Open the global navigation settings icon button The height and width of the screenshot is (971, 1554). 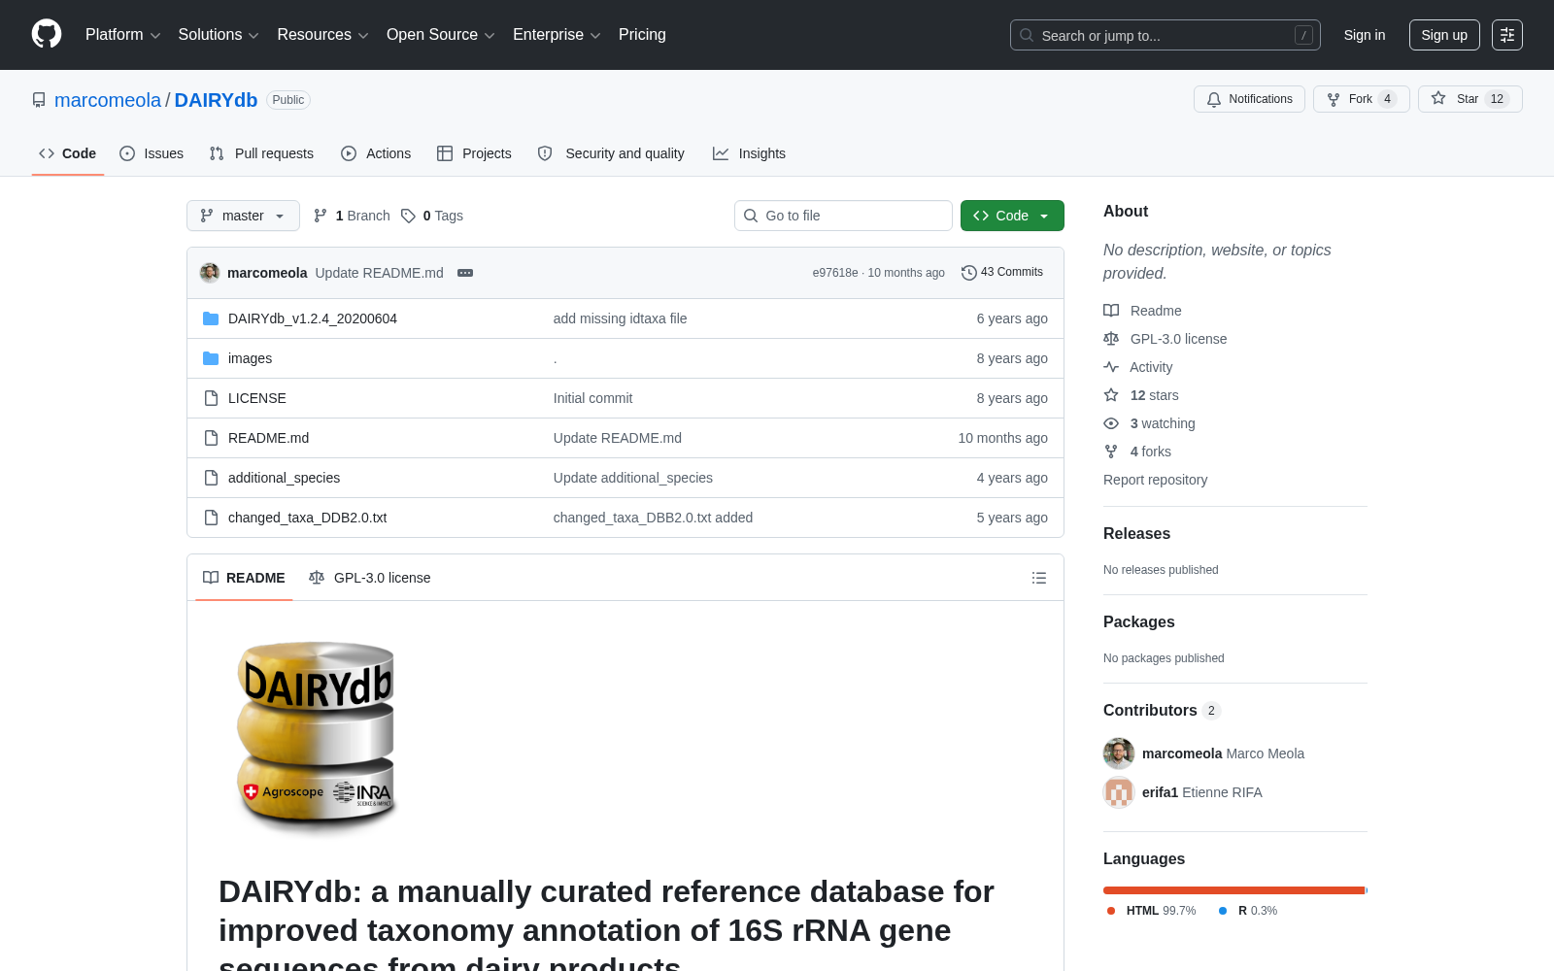(x=1507, y=35)
